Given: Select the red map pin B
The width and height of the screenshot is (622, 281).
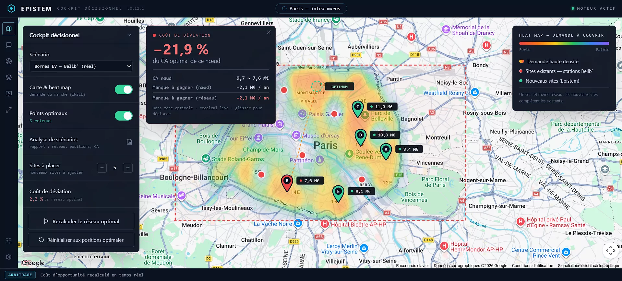Looking at the screenshot, I should (287, 183).
